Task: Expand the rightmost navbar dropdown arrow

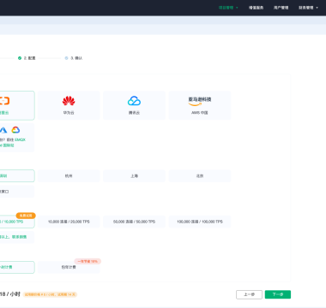Action: pos(317,8)
